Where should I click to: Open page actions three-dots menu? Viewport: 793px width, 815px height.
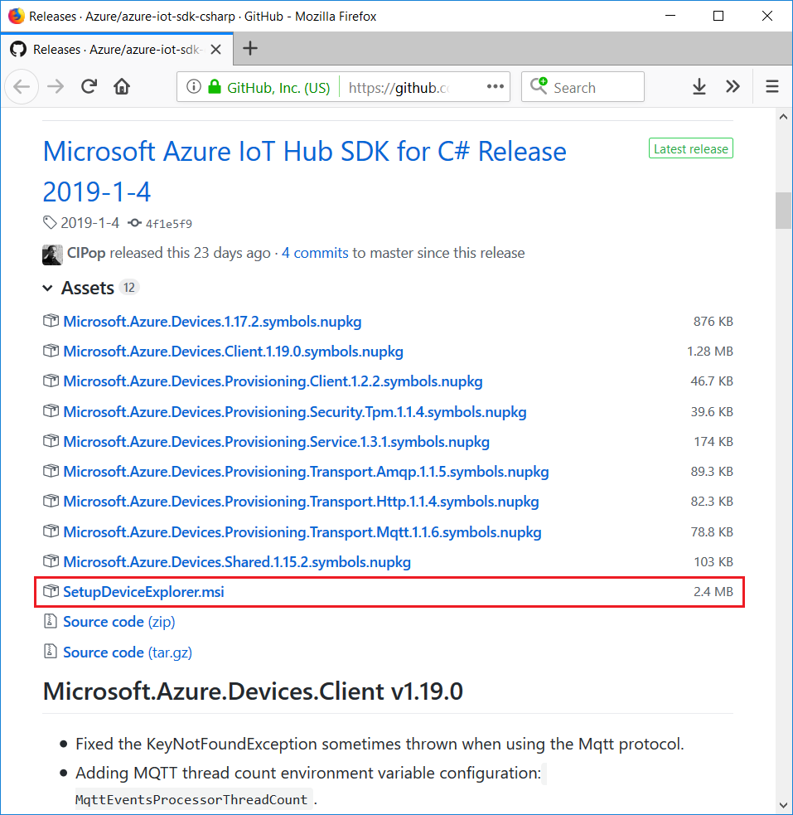(x=496, y=86)
